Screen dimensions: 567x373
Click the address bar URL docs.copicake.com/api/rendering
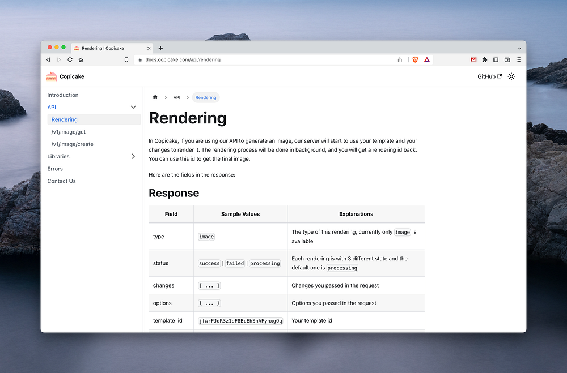tap(183, 59)
